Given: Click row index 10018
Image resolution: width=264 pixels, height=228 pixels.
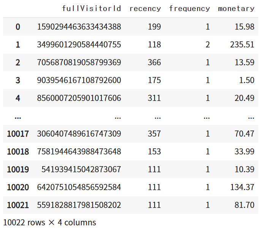Looking at the screenshot, I should point(18,151).
